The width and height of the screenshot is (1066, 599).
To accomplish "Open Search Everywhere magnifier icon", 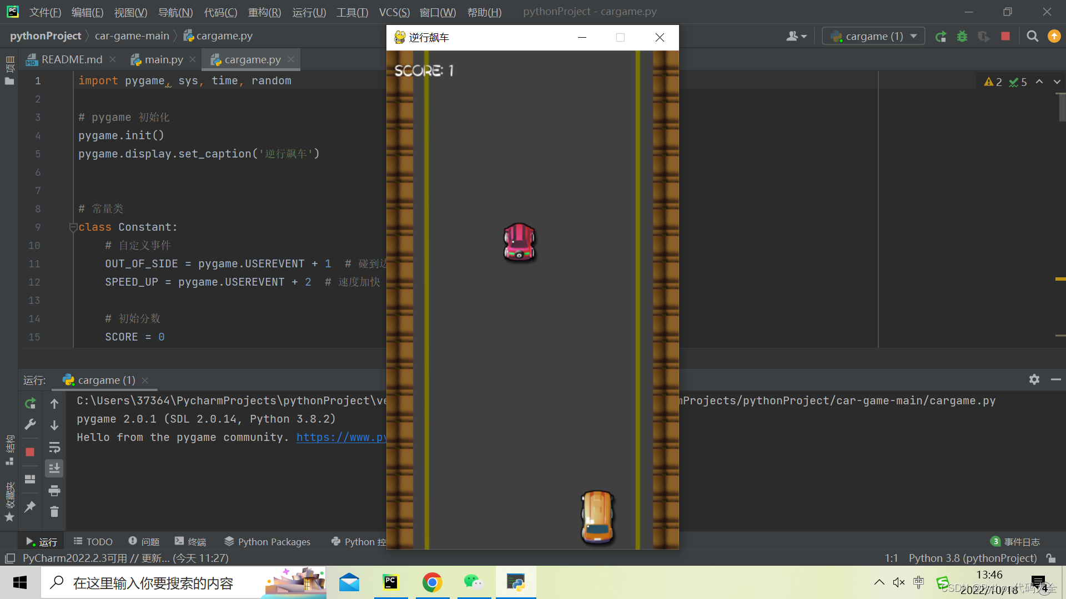I will 1032,37.
